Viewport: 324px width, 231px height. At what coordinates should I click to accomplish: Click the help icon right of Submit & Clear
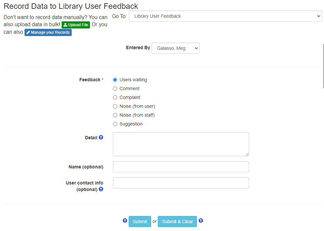click(201, 221)
